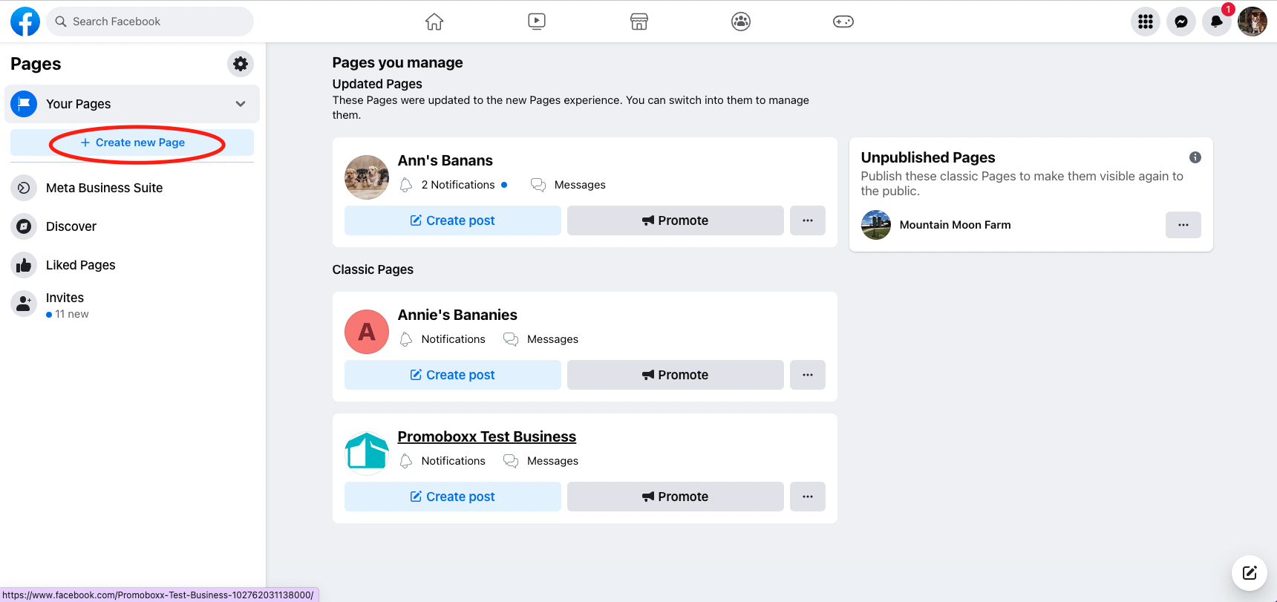The height and width of the screenshot is (602, 1277).
Task: Click Promoboxx Test Business logo
Action: pos(367,454)
